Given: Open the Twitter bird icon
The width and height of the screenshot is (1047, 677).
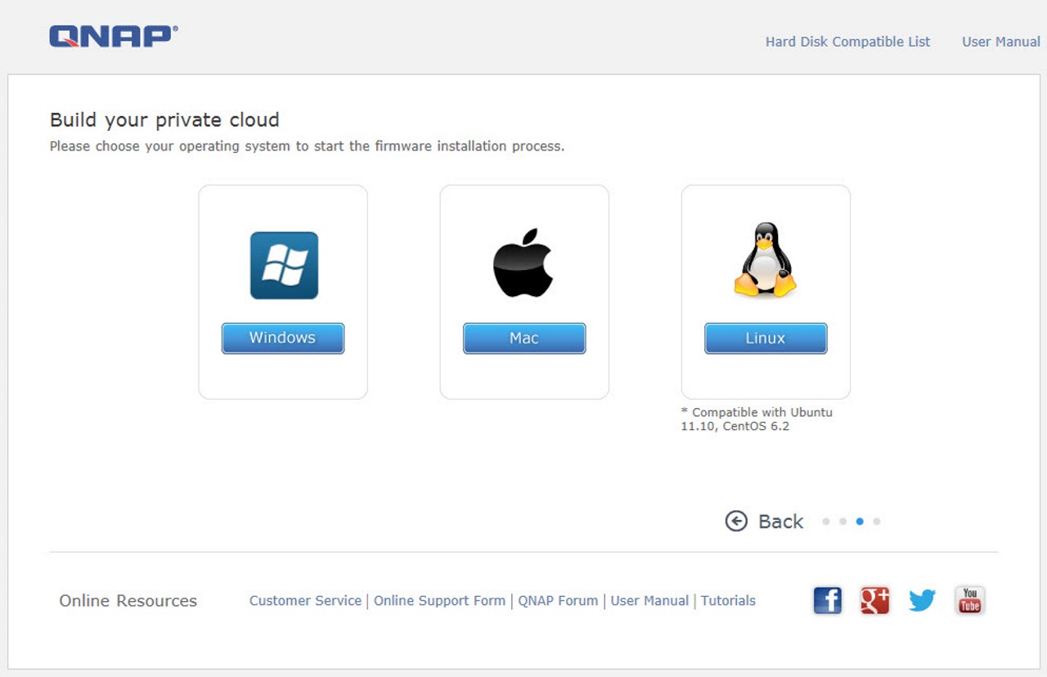Looking at the screenshot, I should coord(922,601).
